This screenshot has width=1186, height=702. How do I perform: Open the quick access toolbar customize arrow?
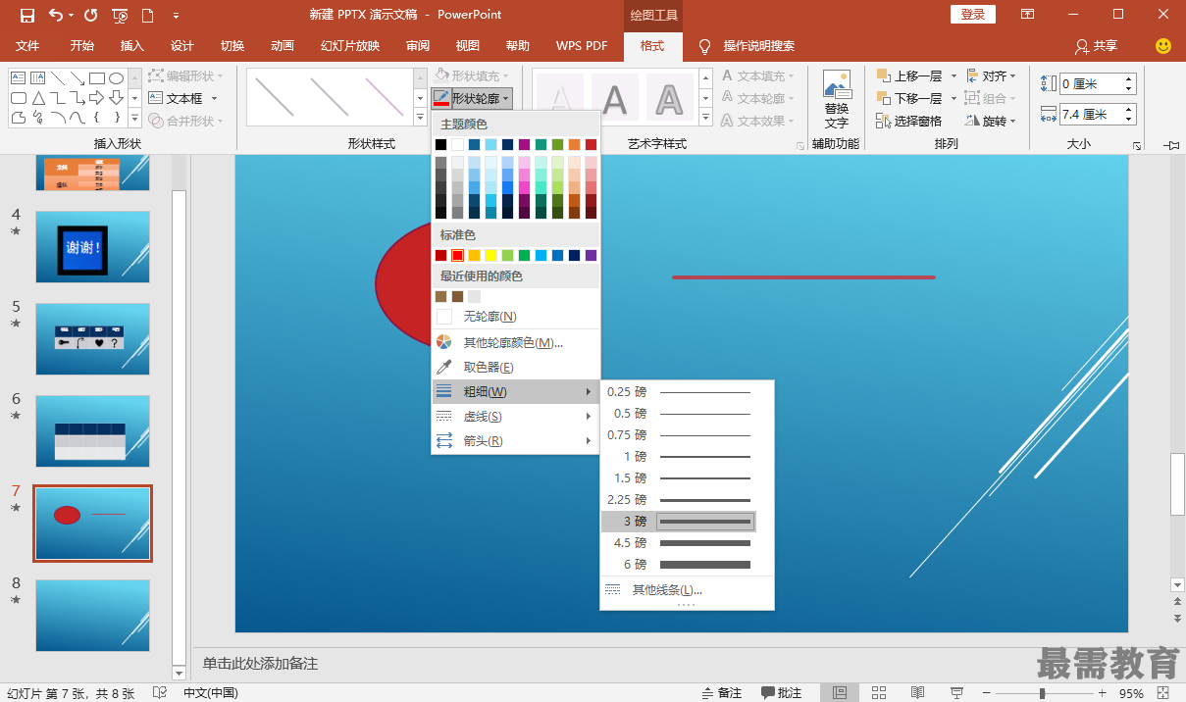coord(176,16)
